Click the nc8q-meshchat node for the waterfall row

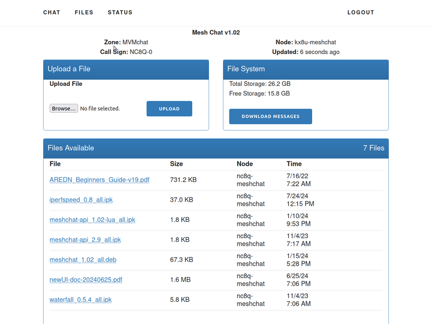(251, 300)
